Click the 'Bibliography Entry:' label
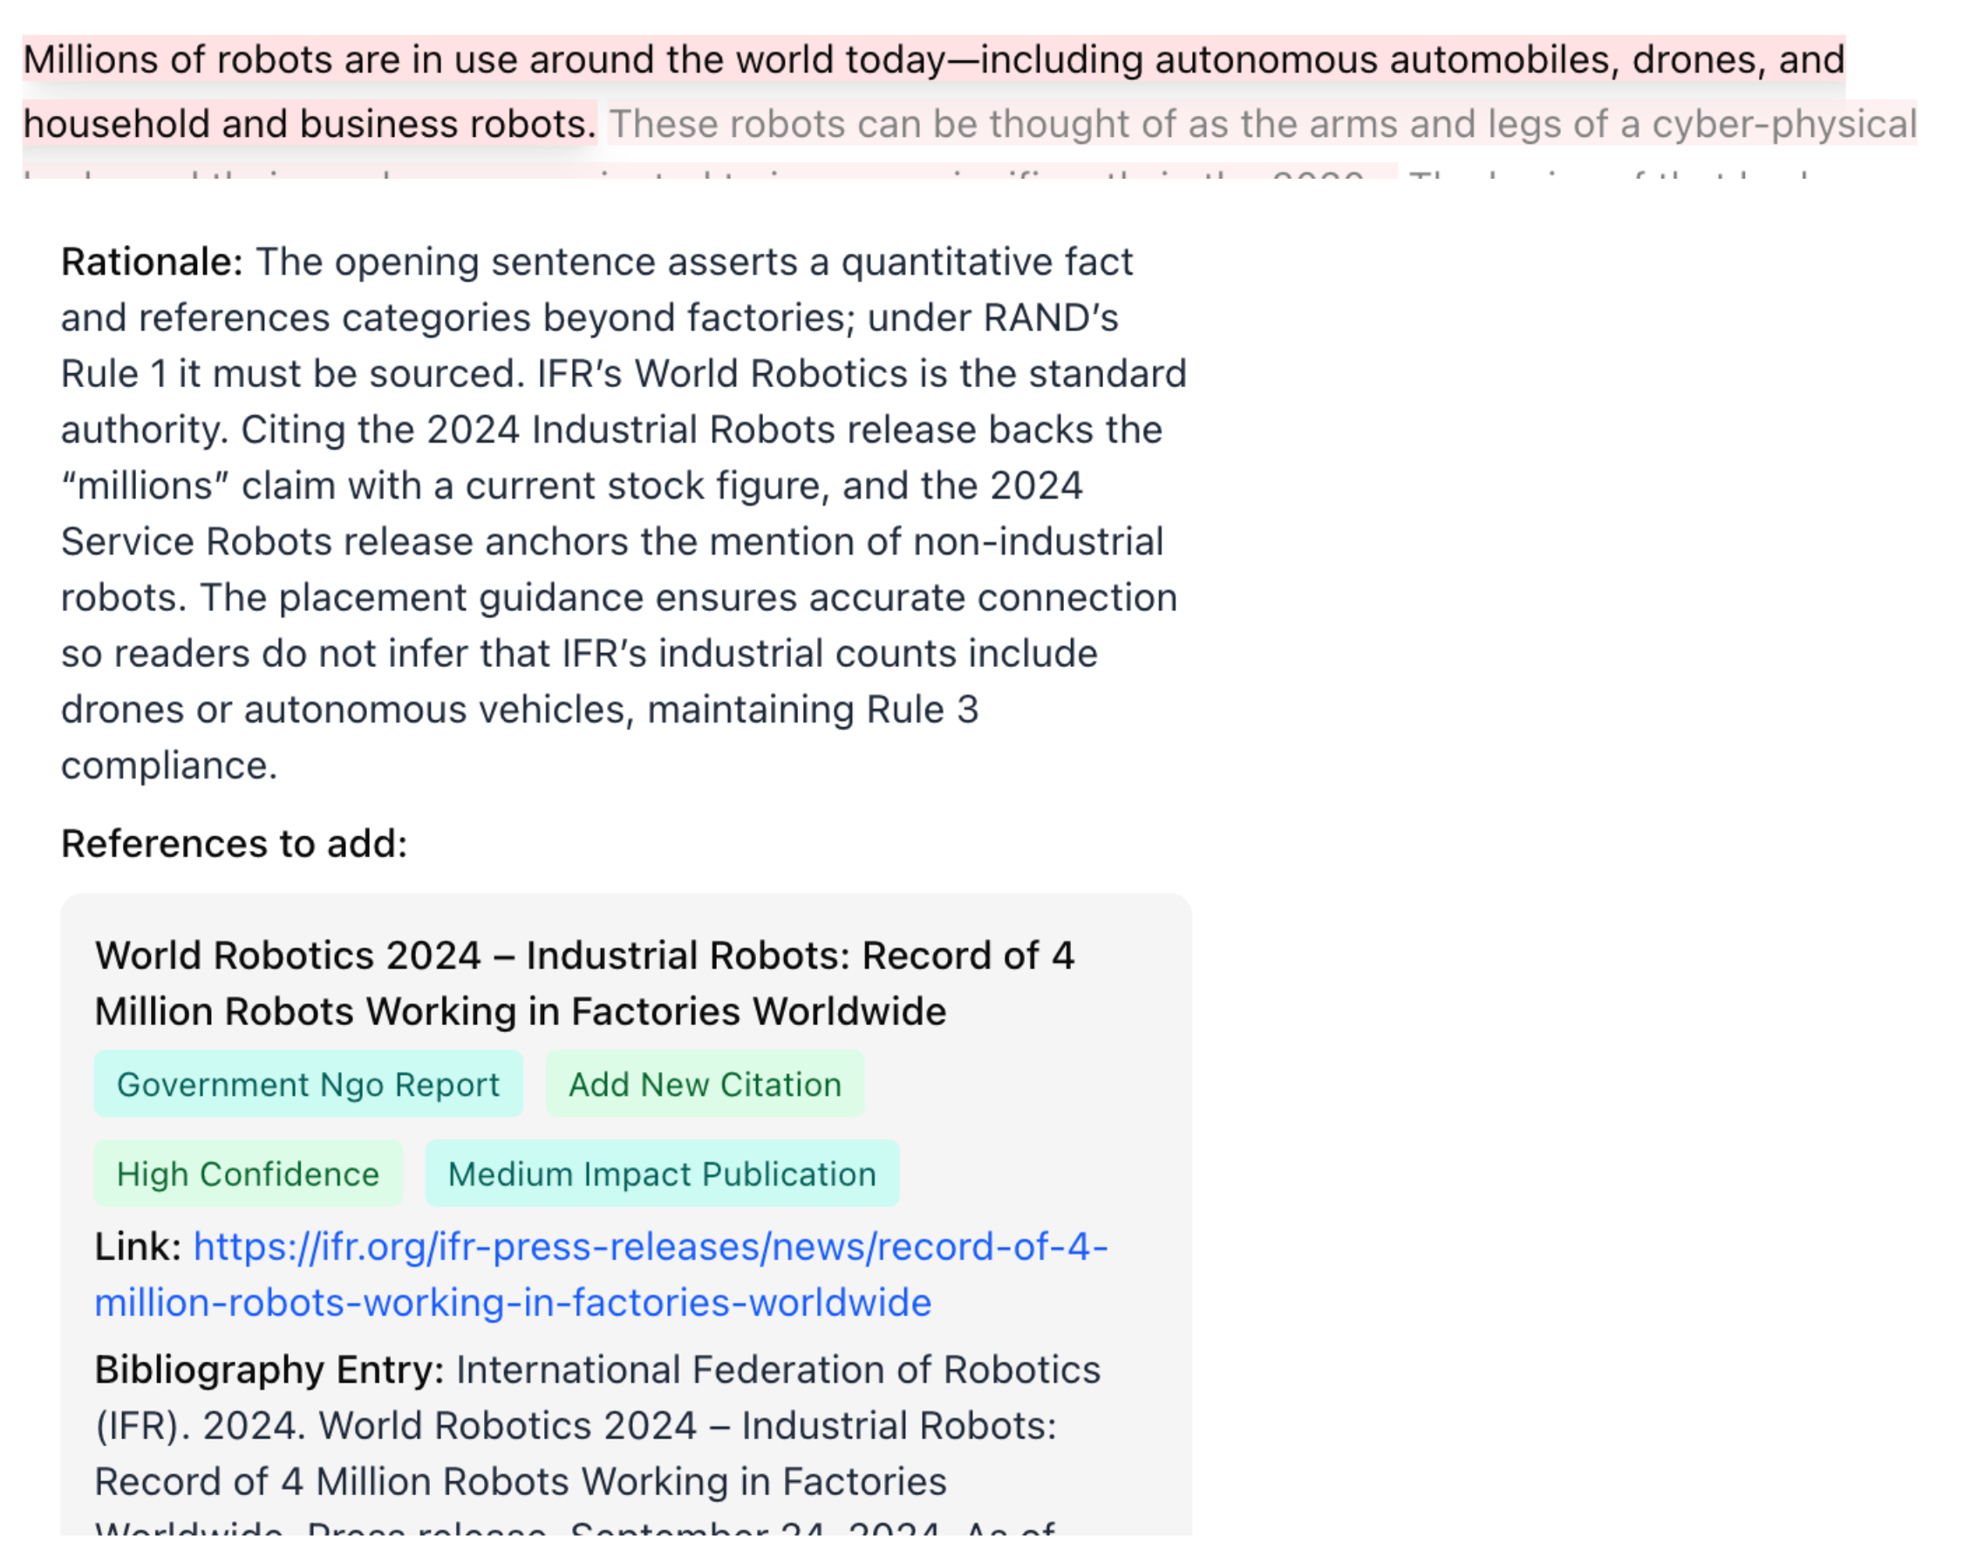This screenshot has height=1543, width=1970. point(269,1370)
